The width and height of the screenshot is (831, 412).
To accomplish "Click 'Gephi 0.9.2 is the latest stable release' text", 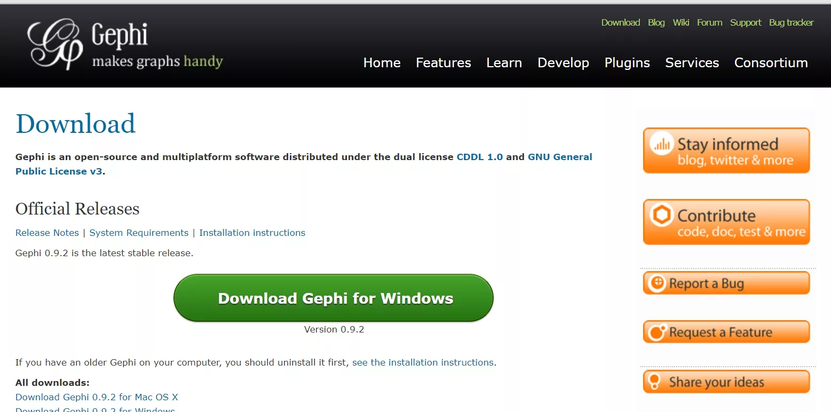I will (105, 253).
